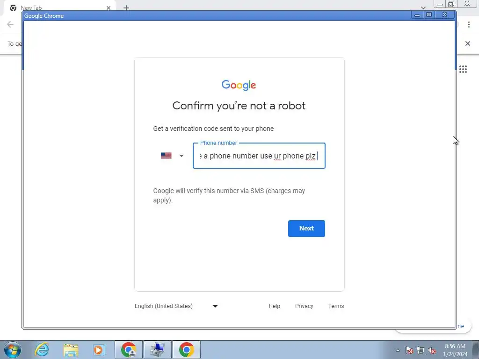Open the Help link
The image size is (479, 359).
(274, 306)
